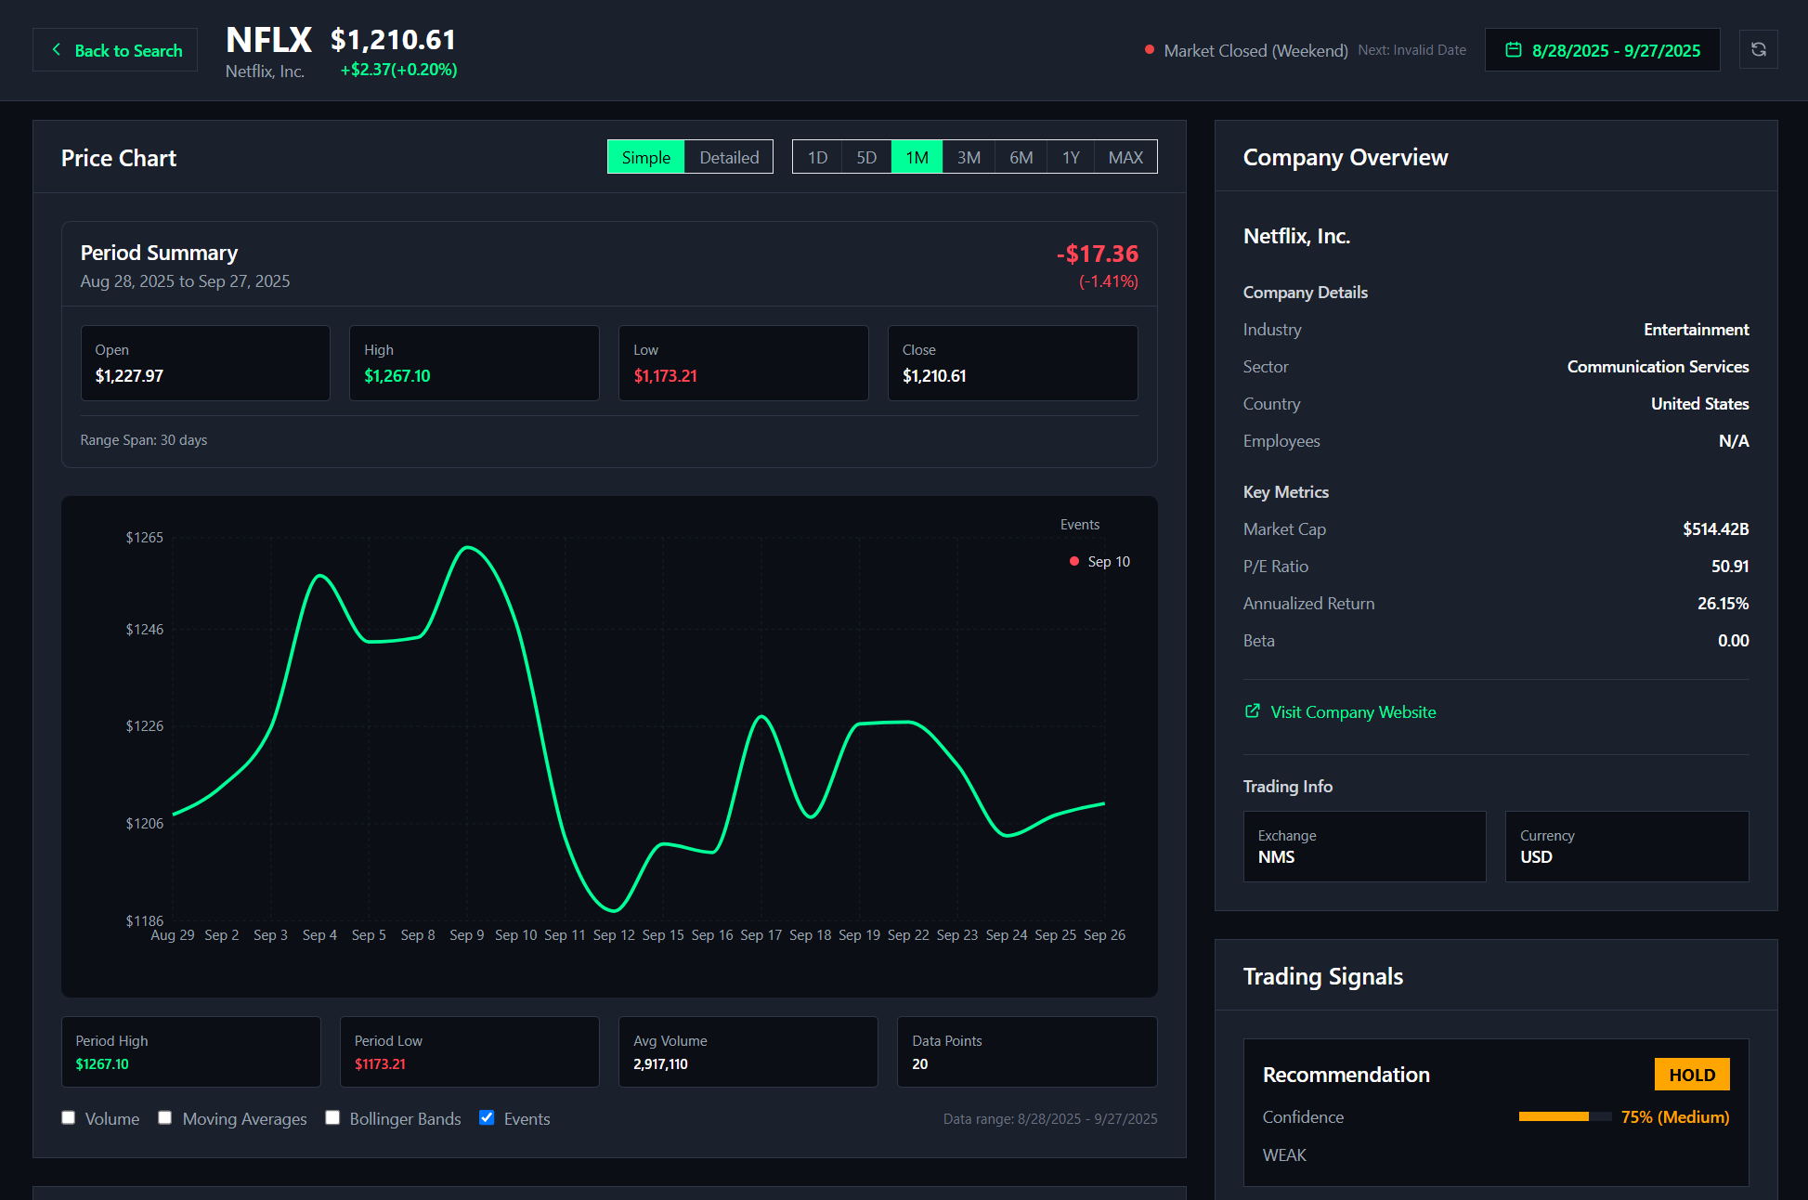Click the confidence progress bar
The height and width of the screenshot is (1200, 1808).
coord(1564,1116)
